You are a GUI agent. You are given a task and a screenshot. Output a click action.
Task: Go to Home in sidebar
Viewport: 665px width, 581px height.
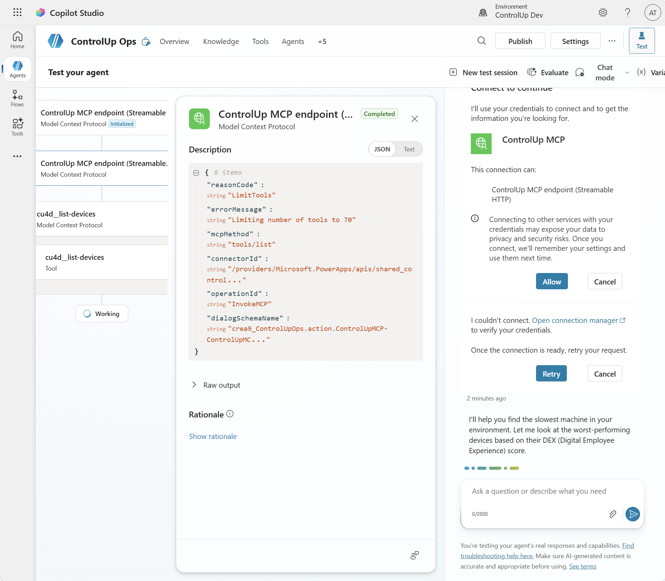[17, 40]
